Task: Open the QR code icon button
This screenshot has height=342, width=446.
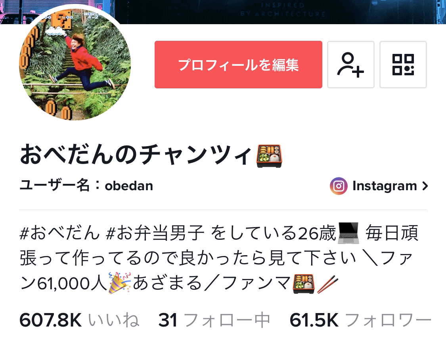Action: coord(403,65)
